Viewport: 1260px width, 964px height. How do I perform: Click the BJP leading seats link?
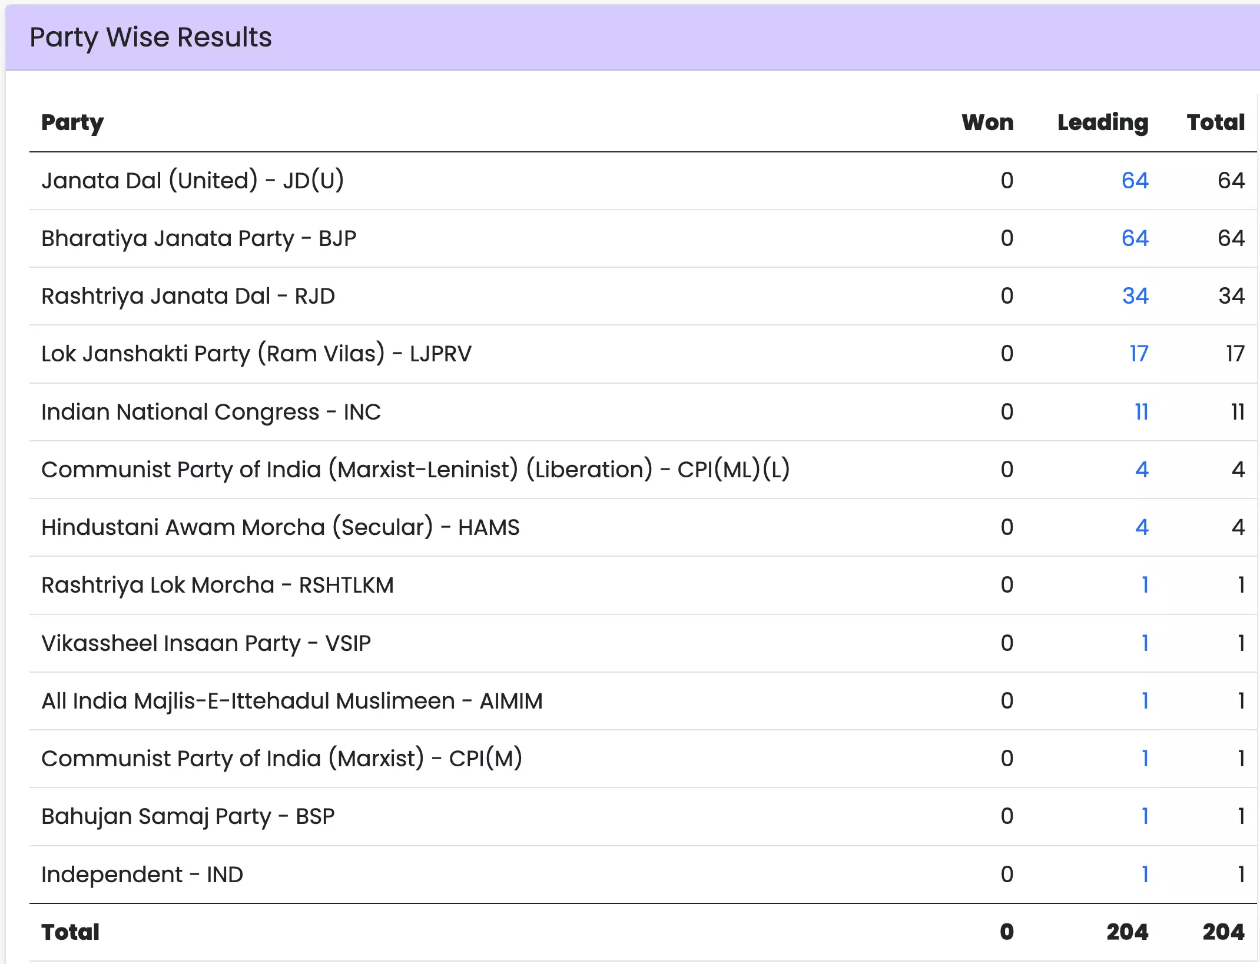click(1135, 238)
